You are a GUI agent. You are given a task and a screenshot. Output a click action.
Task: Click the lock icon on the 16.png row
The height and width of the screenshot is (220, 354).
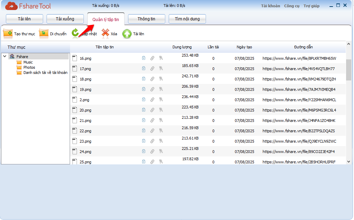144,58
